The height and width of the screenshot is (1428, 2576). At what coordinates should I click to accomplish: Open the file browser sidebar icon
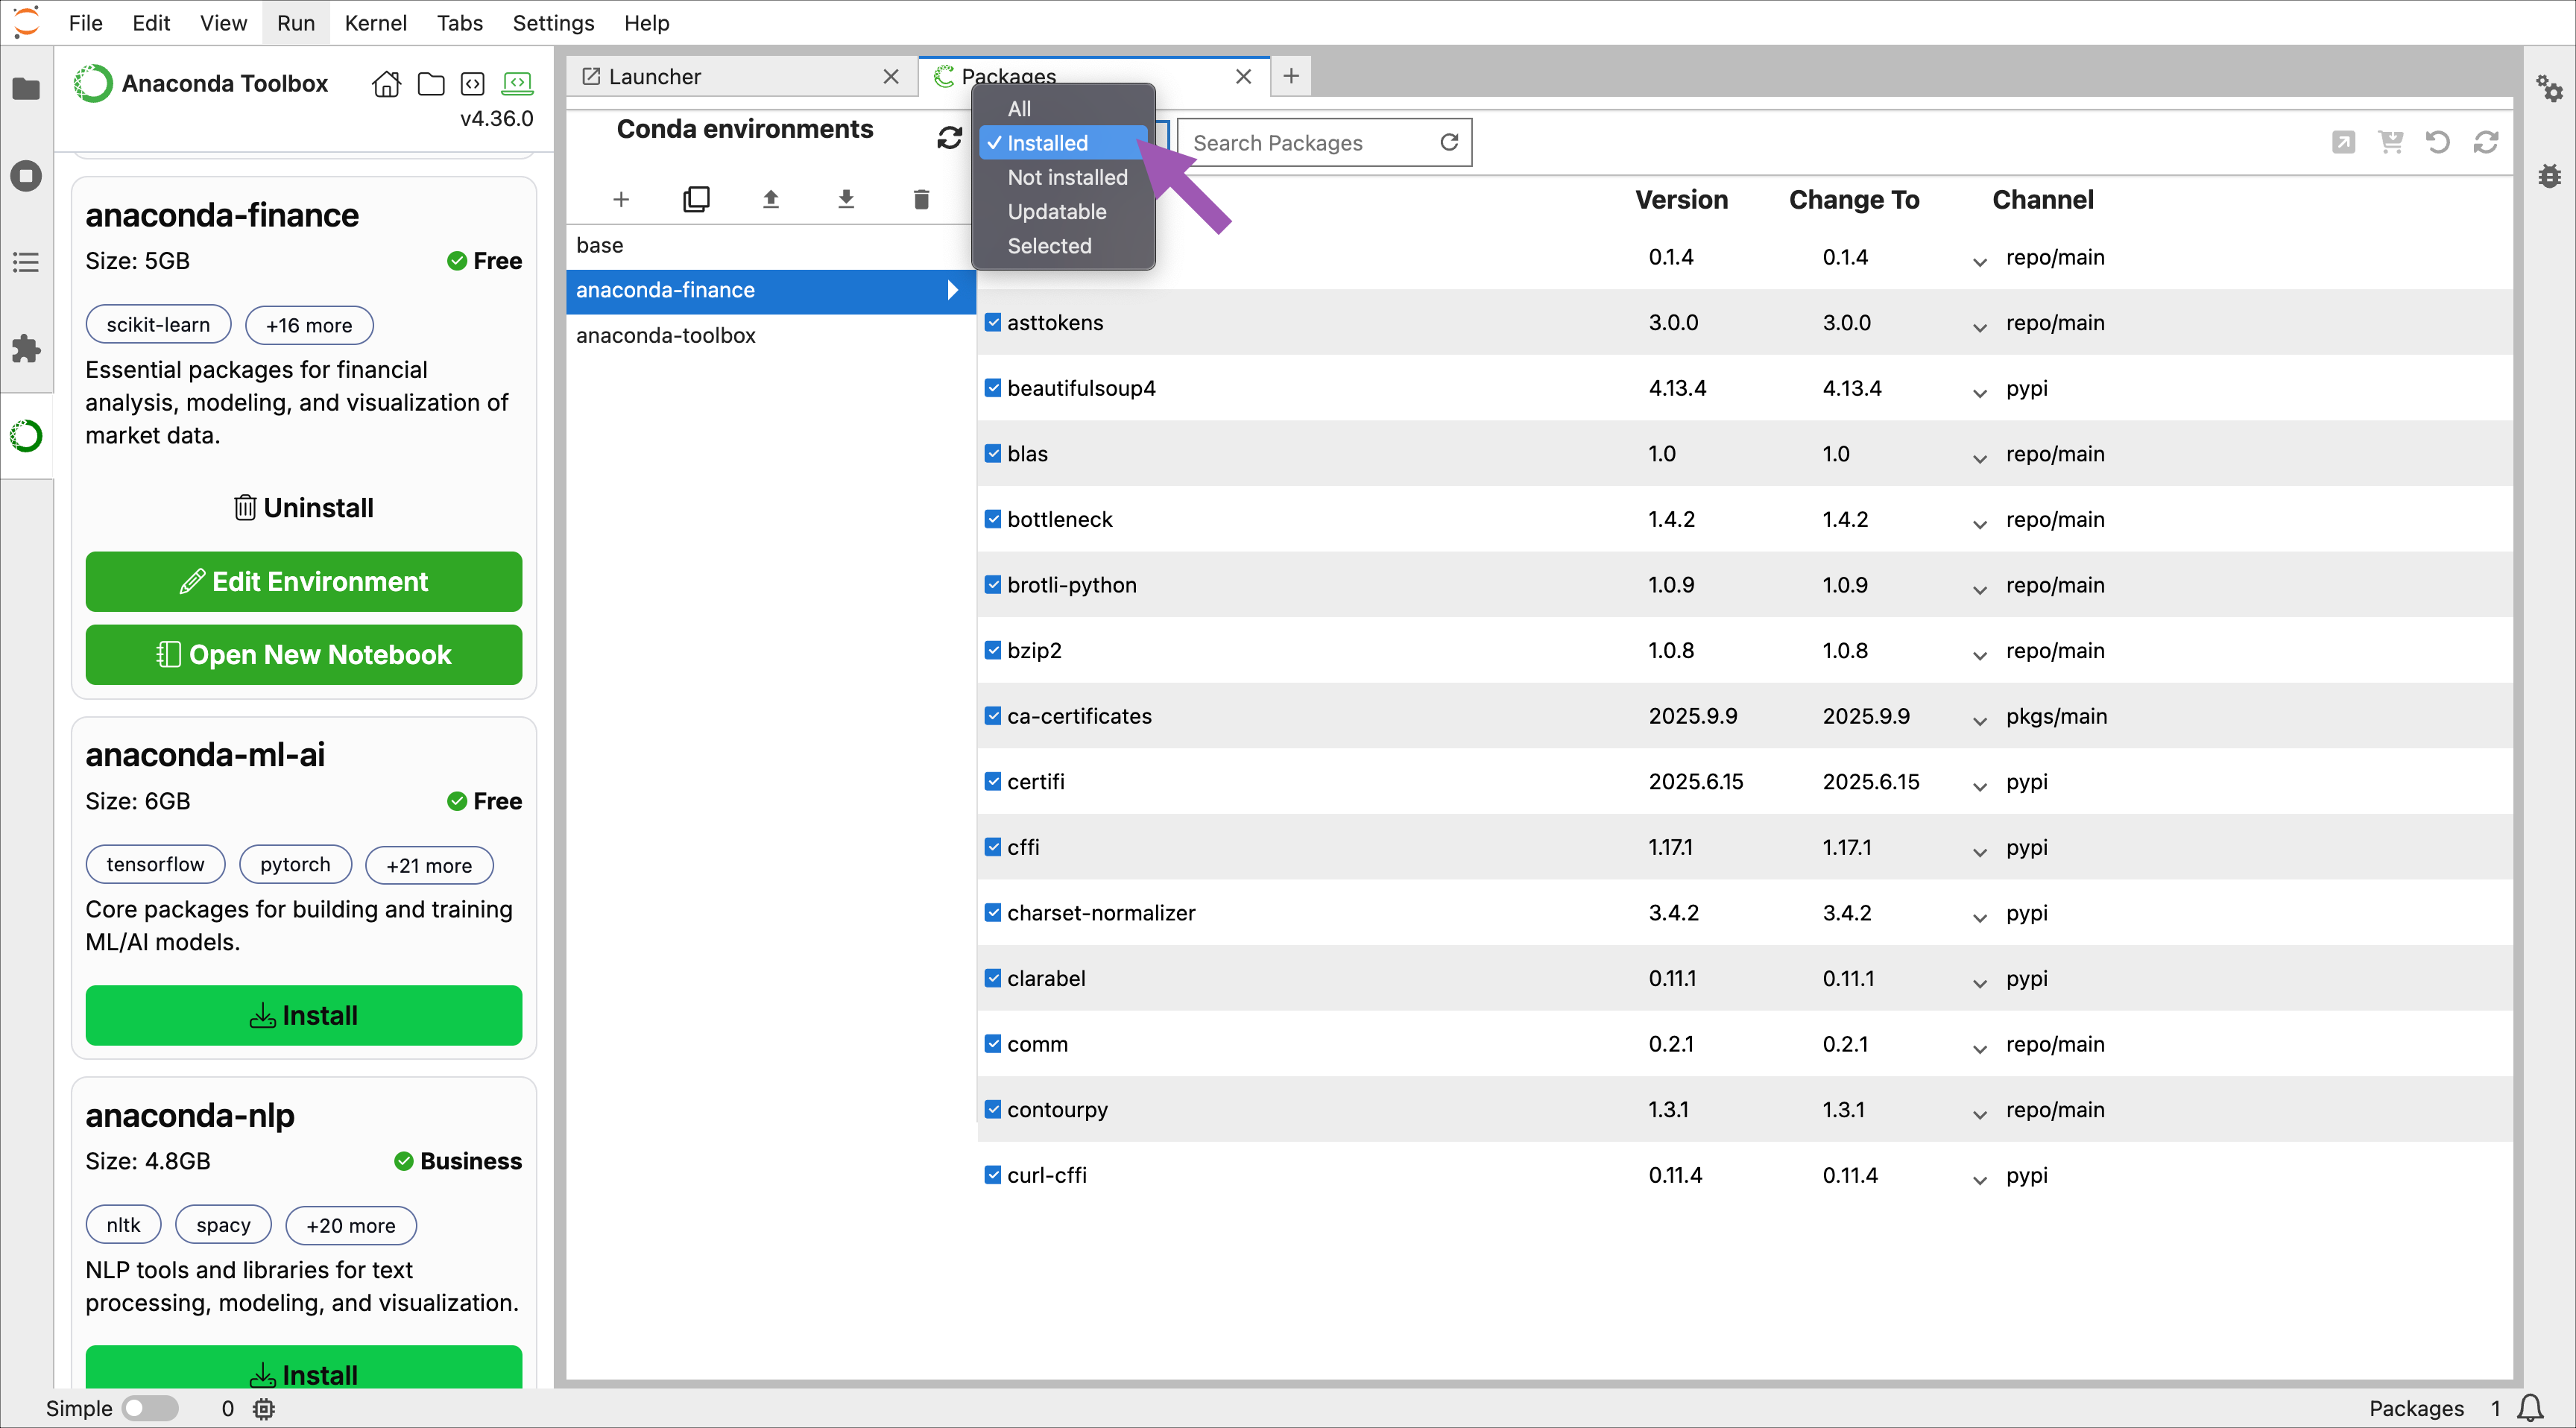(x=26, y=89)
